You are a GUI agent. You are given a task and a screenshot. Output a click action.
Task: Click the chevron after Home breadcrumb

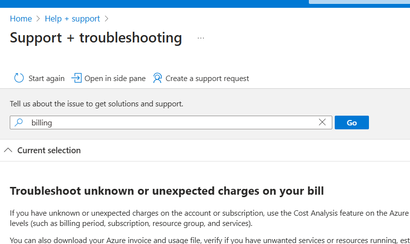[38, 19]
